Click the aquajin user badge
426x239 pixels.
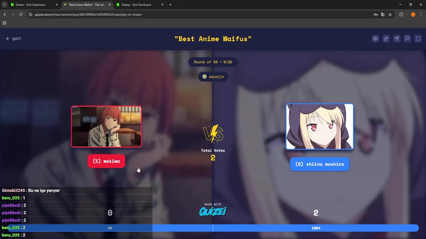point(213,77)
